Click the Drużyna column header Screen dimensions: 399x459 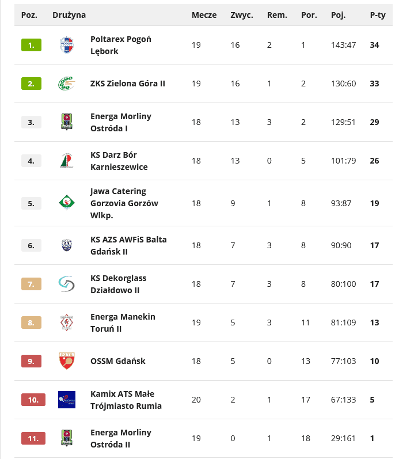click(69, 16)
